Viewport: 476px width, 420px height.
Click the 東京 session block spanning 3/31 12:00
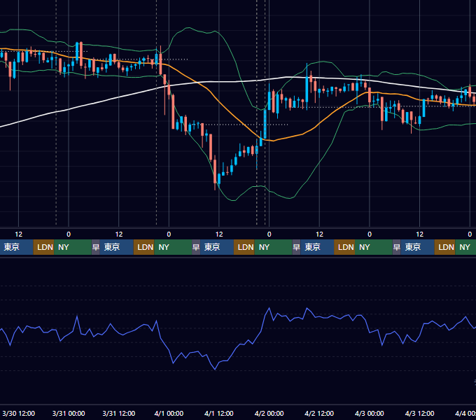(x=117, y=247)
